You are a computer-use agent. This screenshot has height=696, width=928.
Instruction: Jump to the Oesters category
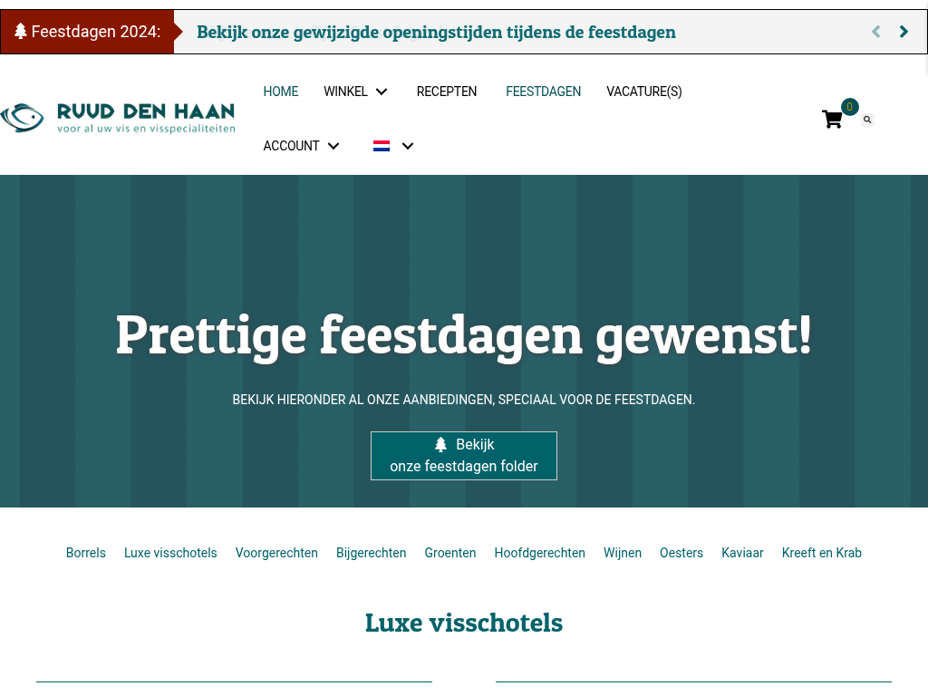[681, 553]
